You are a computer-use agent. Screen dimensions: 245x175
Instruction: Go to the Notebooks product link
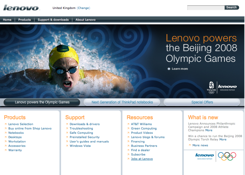(16, 133)
